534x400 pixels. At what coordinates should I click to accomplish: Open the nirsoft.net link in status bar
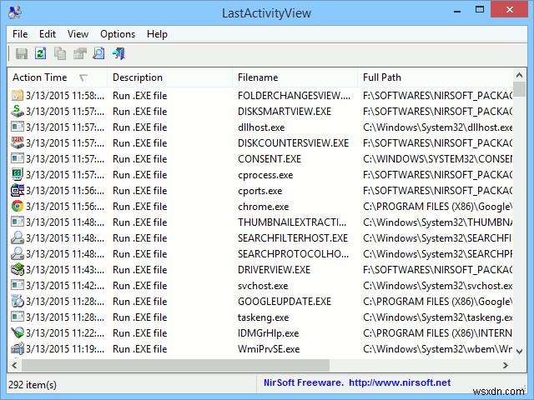tap(400, 382)
